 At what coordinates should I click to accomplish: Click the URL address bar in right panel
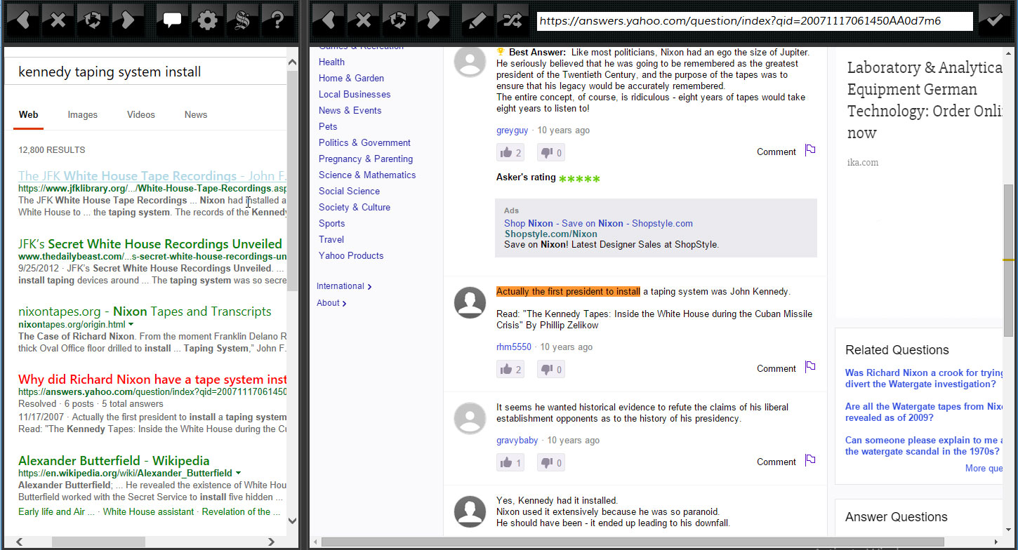coord(755,21)
